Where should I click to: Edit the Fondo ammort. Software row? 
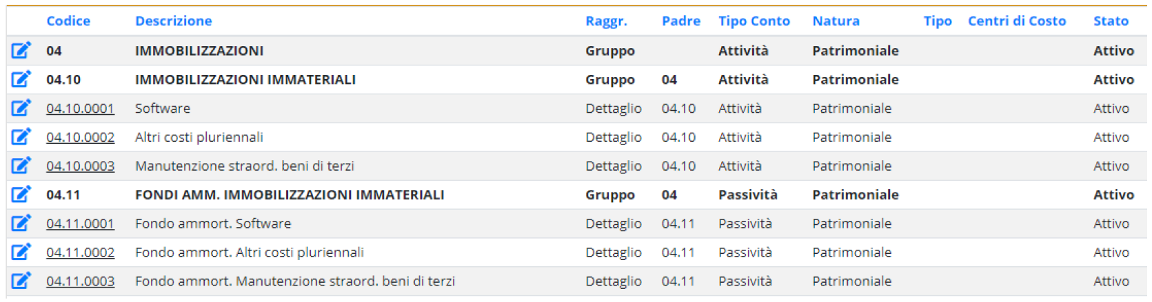point(21,224)
